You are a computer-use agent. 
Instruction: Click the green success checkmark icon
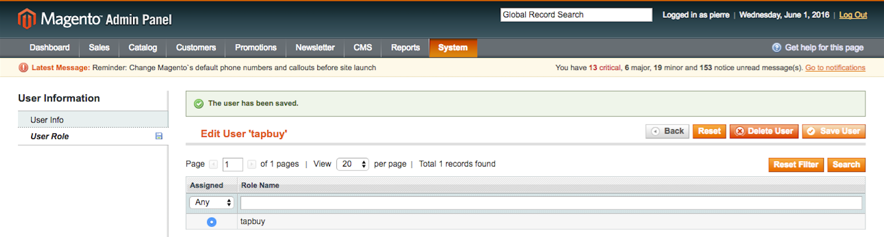click(x=199, y=104)
